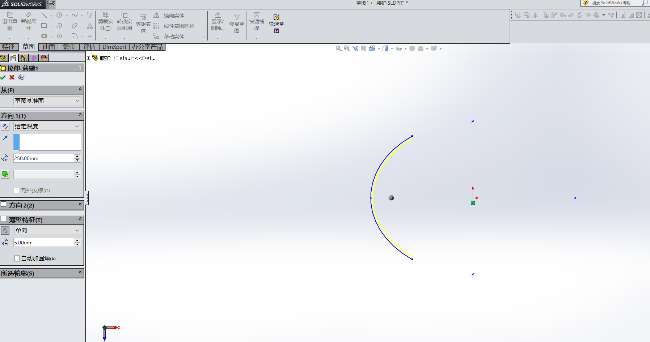Screen dimensions: 650x342
Task: Click Linear Sketch Pattern (线性草图阵列)
Action: (174, 26)
